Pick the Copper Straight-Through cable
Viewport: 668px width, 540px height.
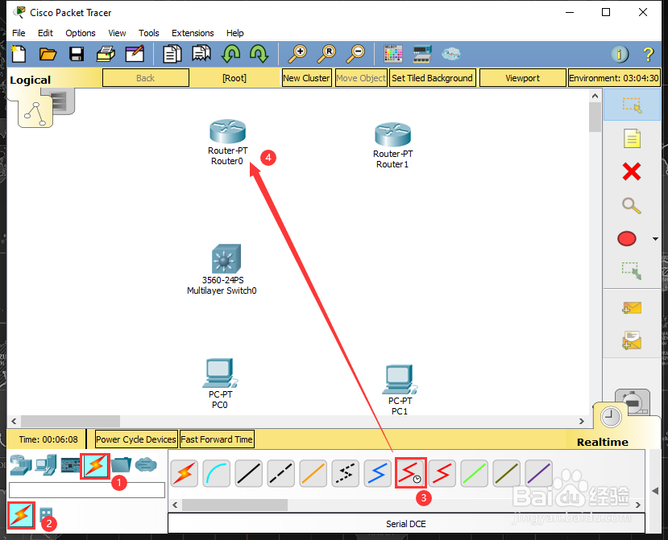tap(249, 473)
